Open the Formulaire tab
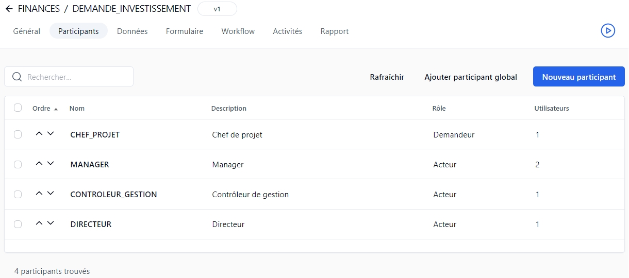 coord(184,31)
